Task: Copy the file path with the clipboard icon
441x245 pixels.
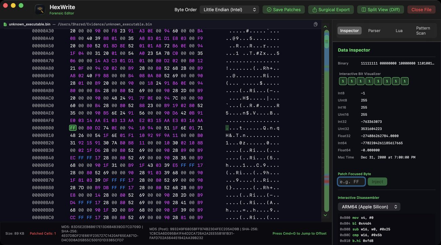Action: coord(315,24)
